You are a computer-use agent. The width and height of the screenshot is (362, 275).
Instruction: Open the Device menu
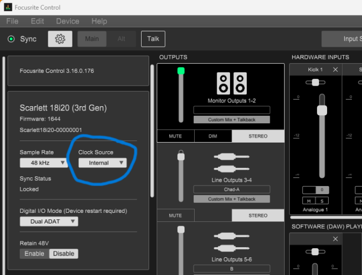tap(68, 21)
